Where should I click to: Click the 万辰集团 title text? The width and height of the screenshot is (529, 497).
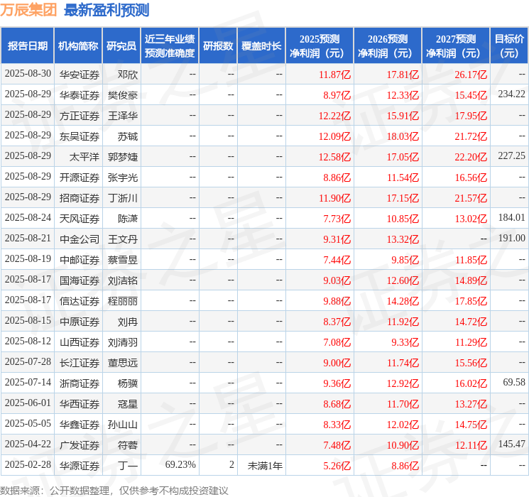28,10
